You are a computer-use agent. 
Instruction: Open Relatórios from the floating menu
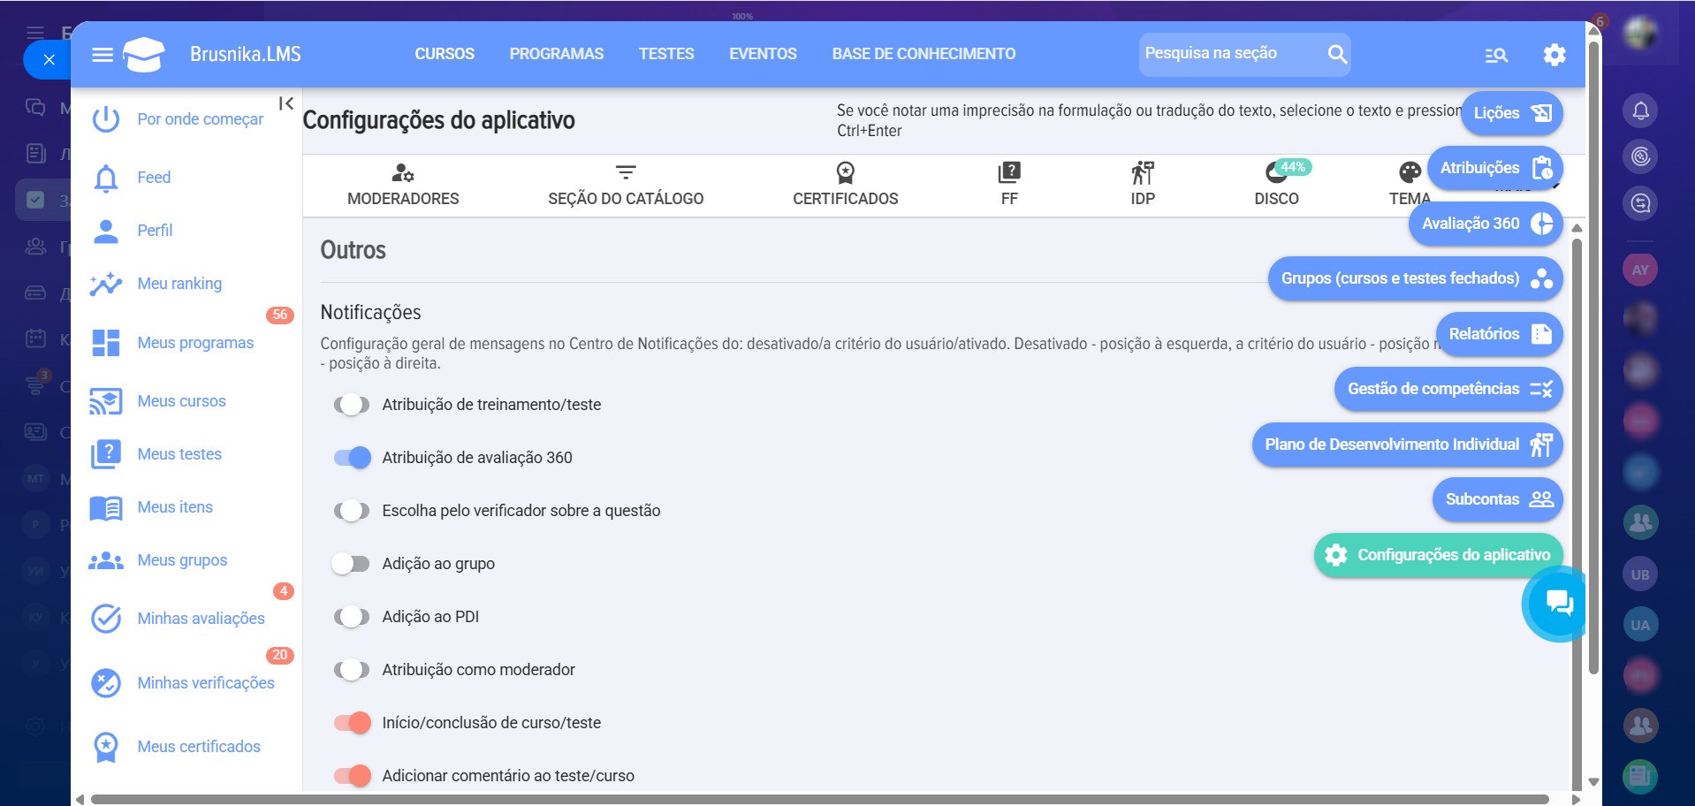point(1499,334)
